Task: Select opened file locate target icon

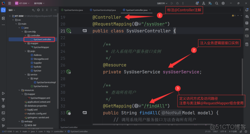Action: (x=38, y=10)
